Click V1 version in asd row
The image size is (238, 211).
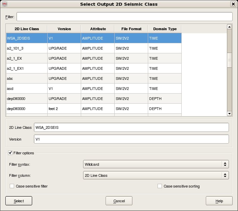64,89
